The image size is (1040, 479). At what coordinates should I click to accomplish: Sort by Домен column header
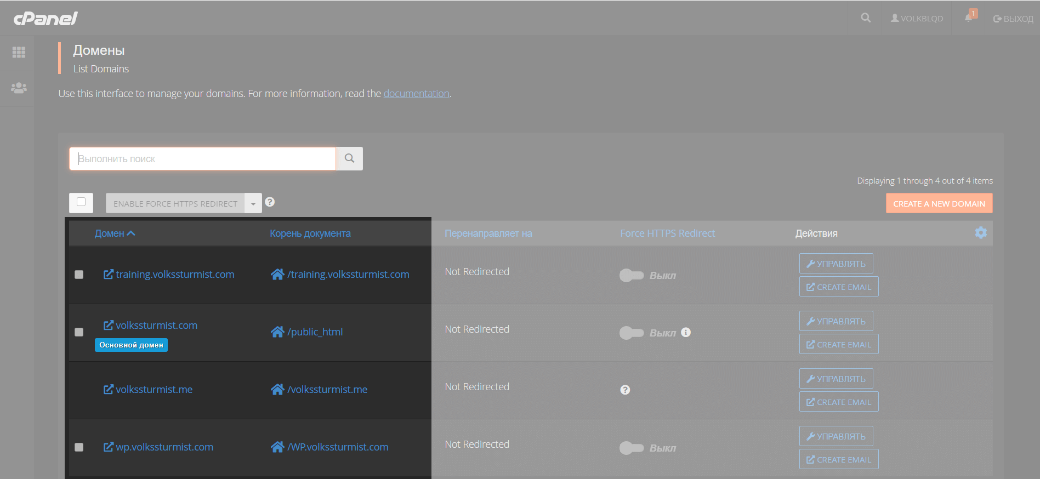[115, 233]
